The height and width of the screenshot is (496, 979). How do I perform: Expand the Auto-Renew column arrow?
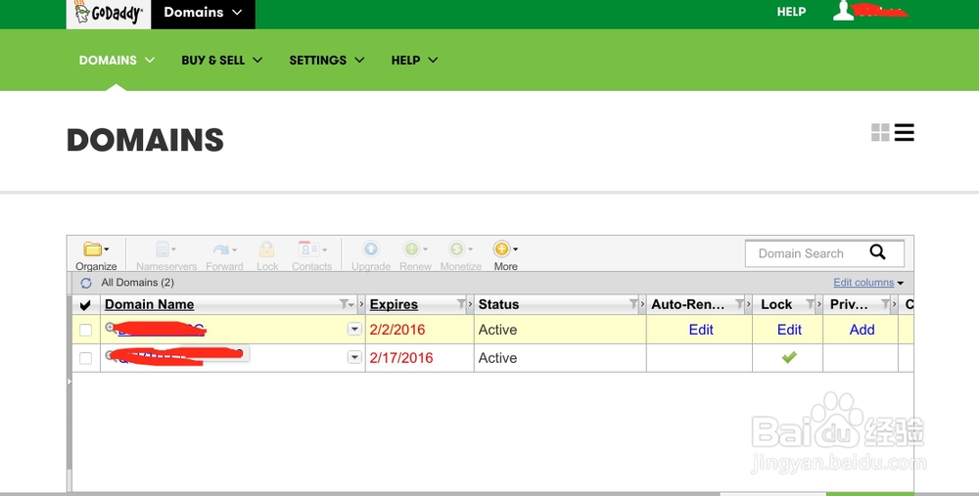(749, 304)
